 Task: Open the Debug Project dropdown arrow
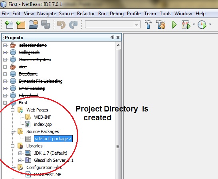pyautogui.click(x=194, y=24)
